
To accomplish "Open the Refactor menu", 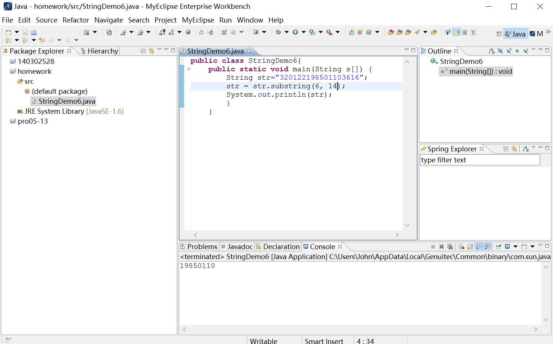I will (x=76, y=20).
